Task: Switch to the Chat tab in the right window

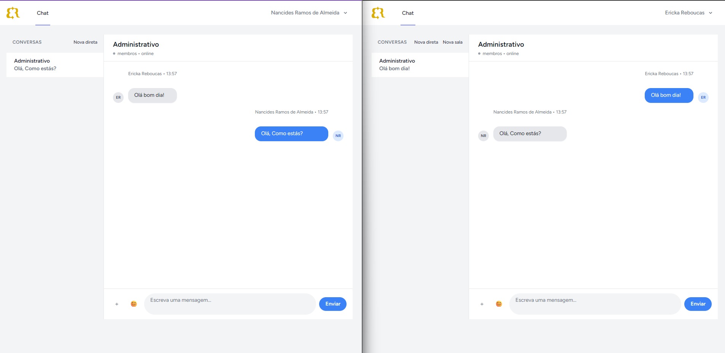Action: click(408, 13)
